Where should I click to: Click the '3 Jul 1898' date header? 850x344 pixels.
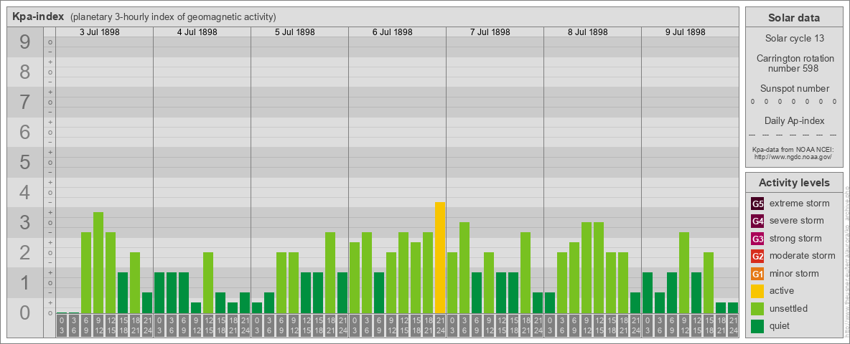100,32
